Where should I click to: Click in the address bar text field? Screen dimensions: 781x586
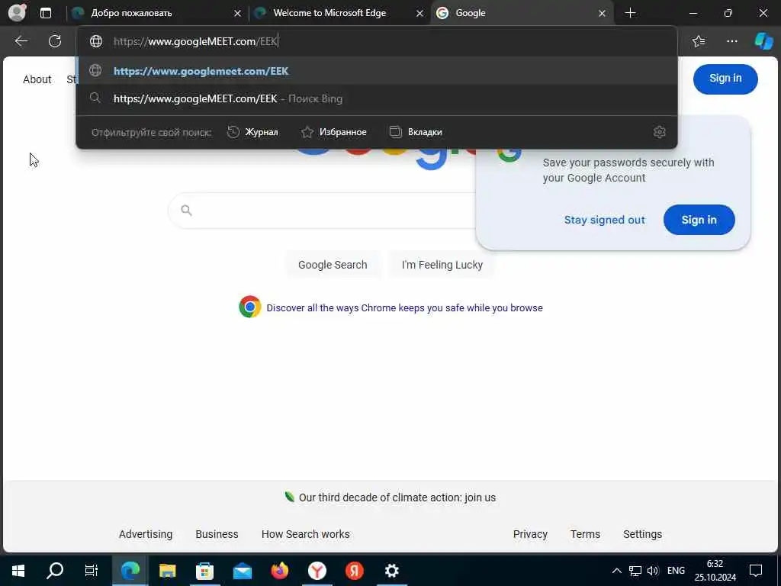point(377,41)
